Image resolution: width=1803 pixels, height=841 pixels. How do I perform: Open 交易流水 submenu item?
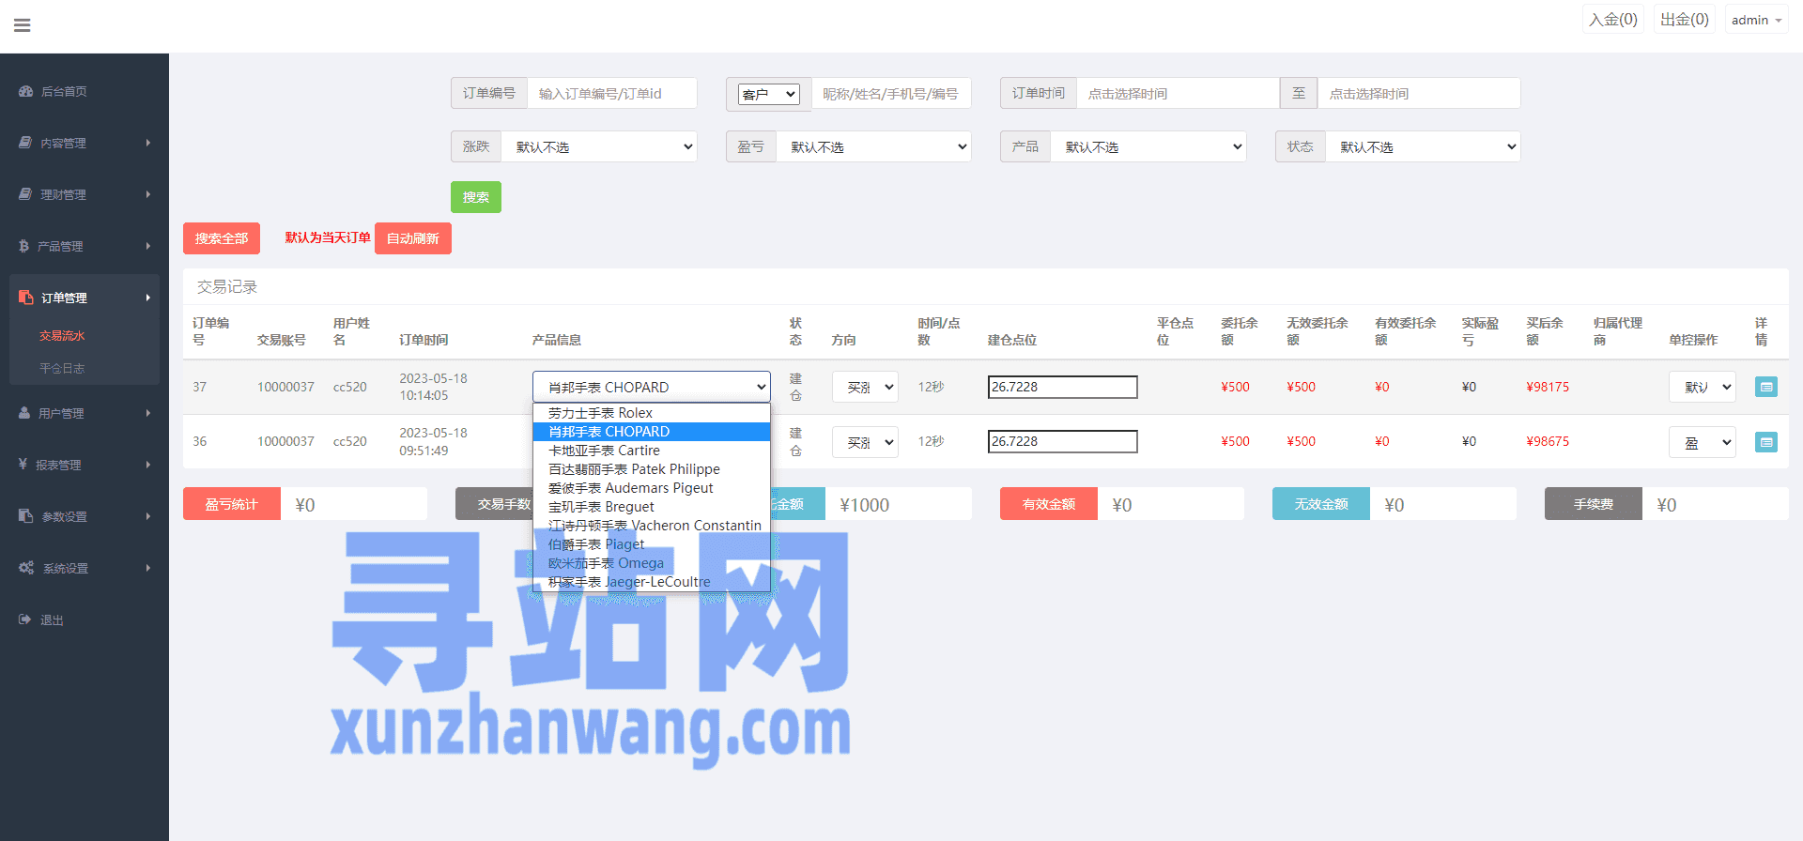click(62, 335)
